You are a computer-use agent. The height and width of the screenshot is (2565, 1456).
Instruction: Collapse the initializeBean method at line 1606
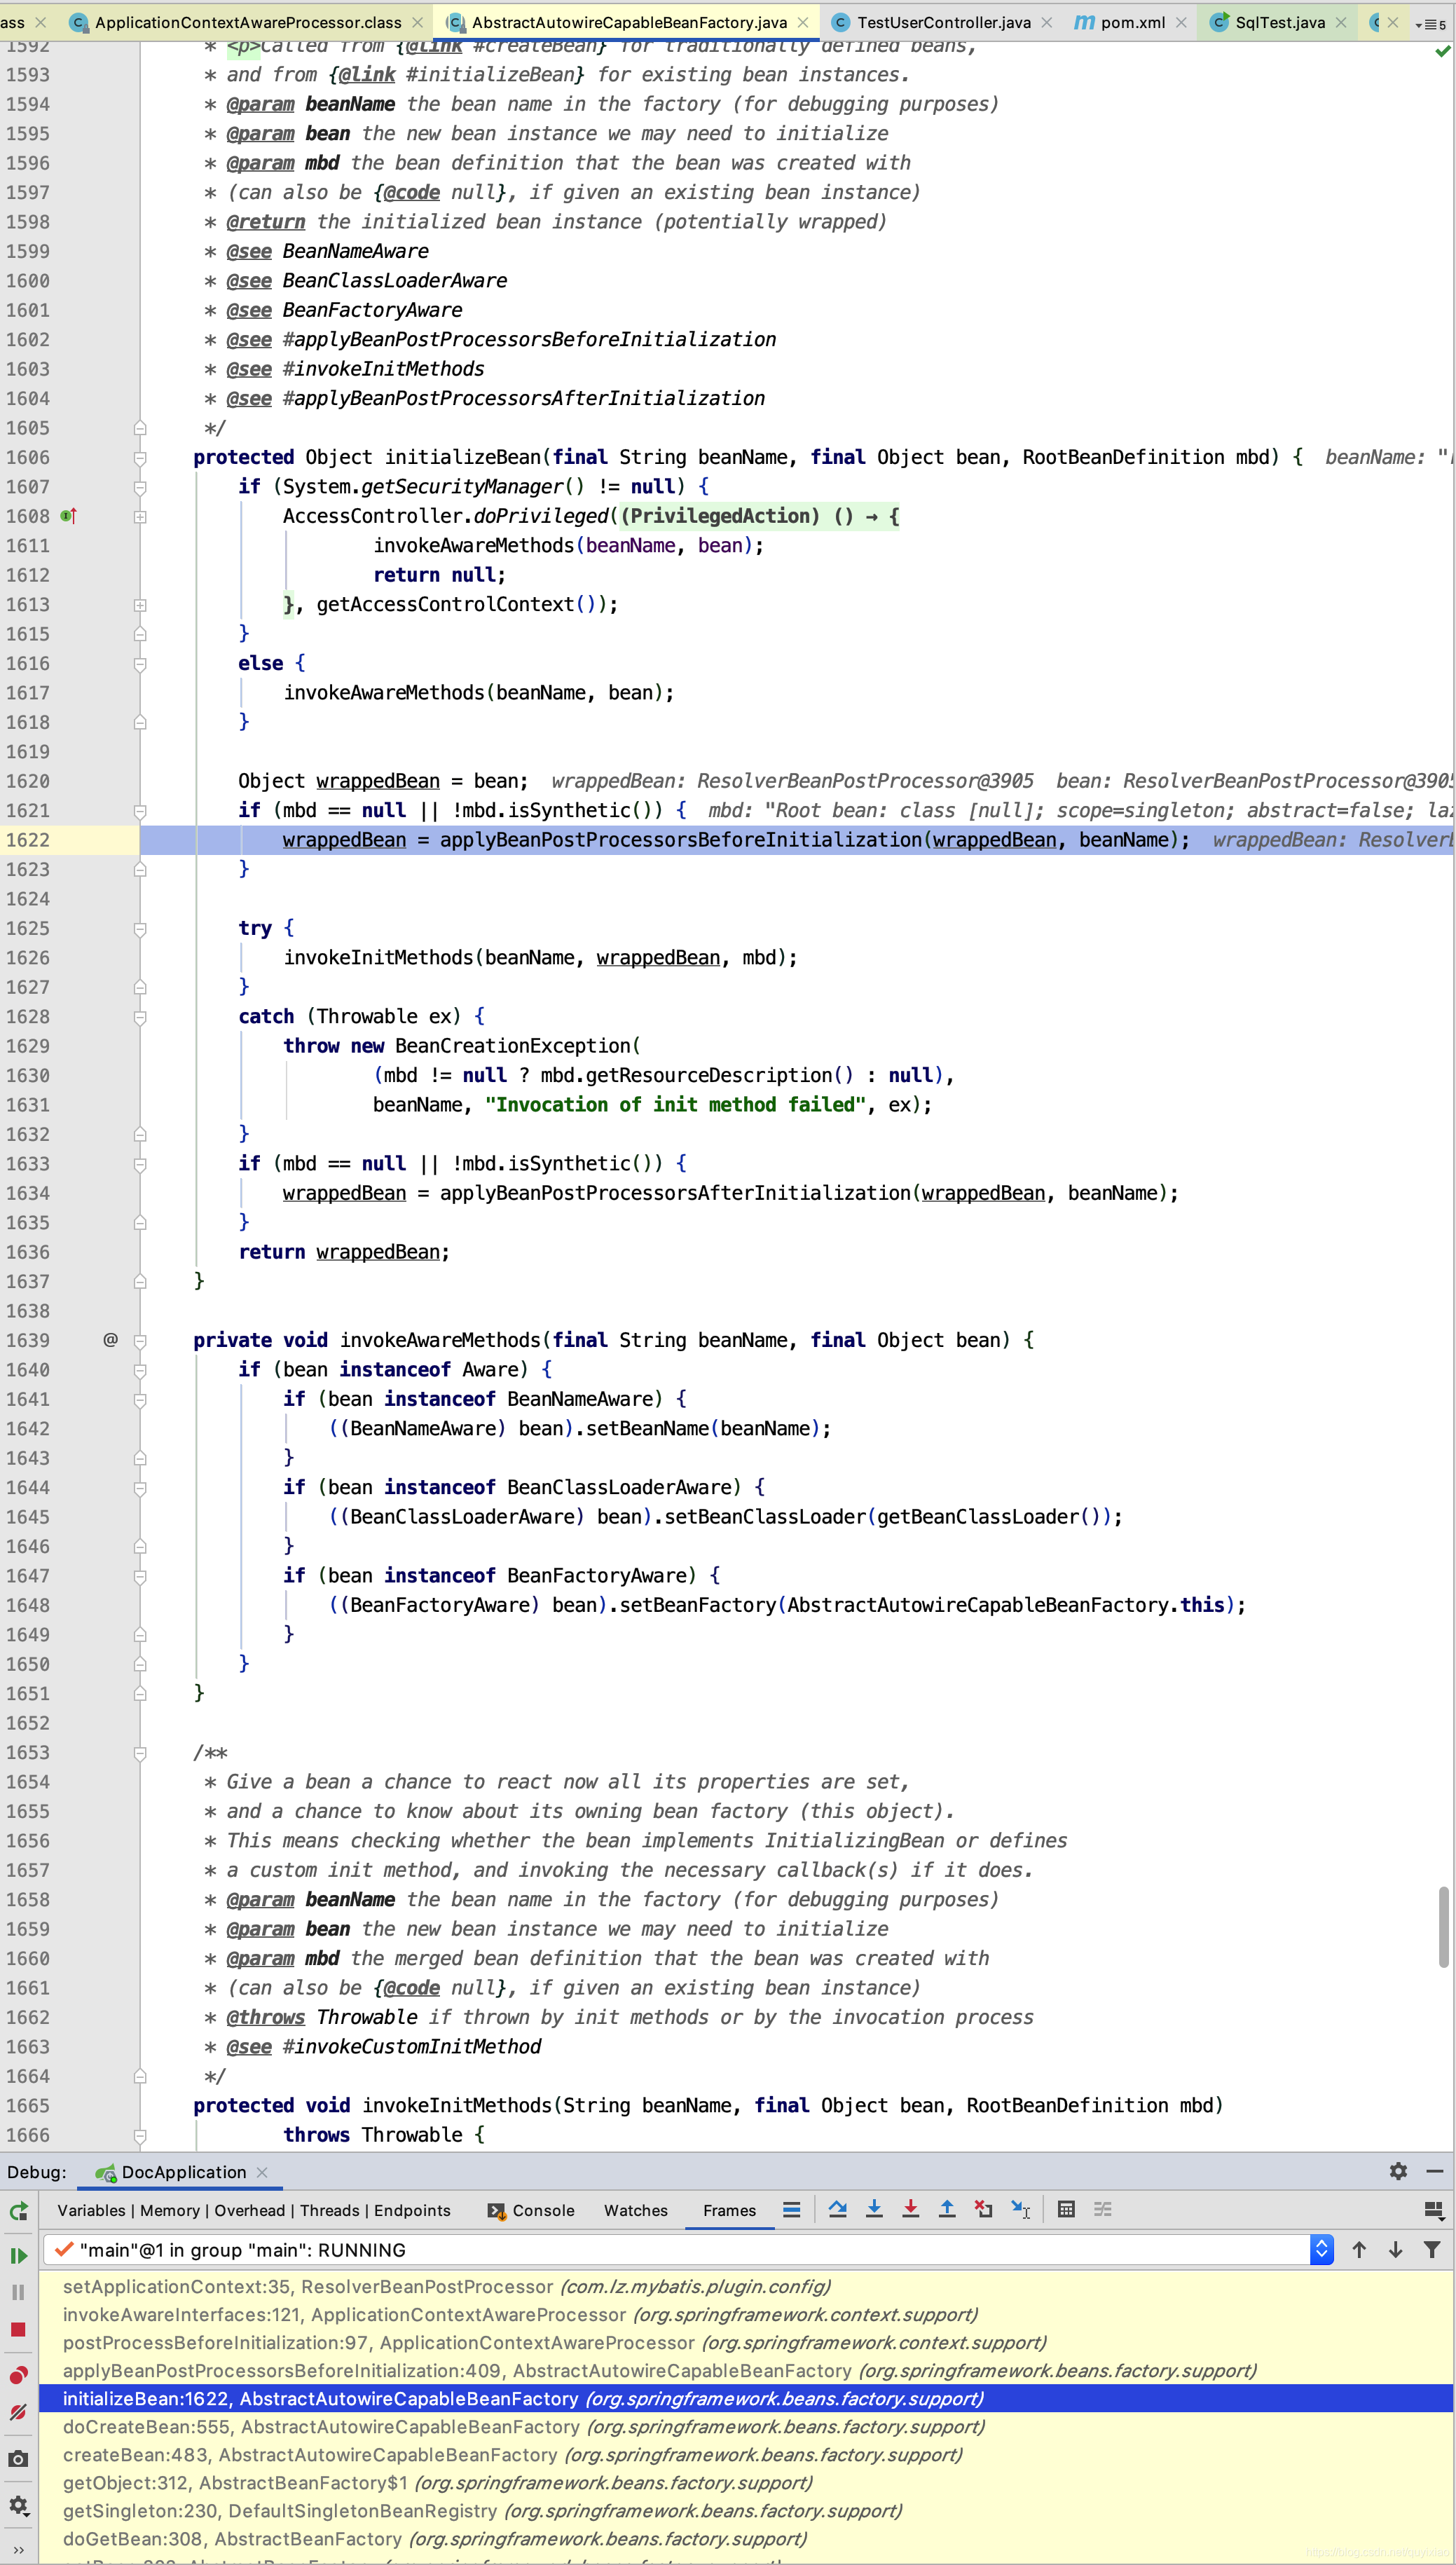click(140, 458)
